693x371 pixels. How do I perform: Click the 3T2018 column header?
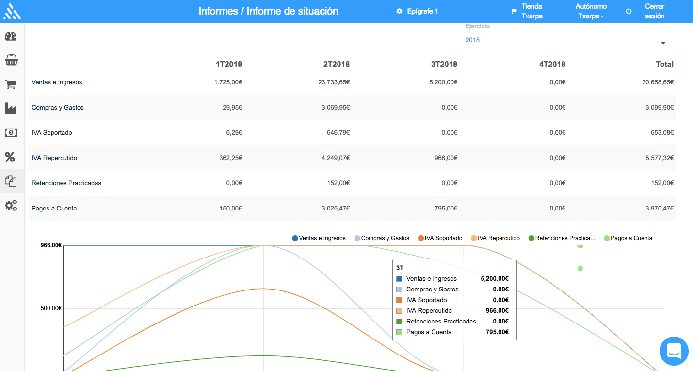[444, 64]
